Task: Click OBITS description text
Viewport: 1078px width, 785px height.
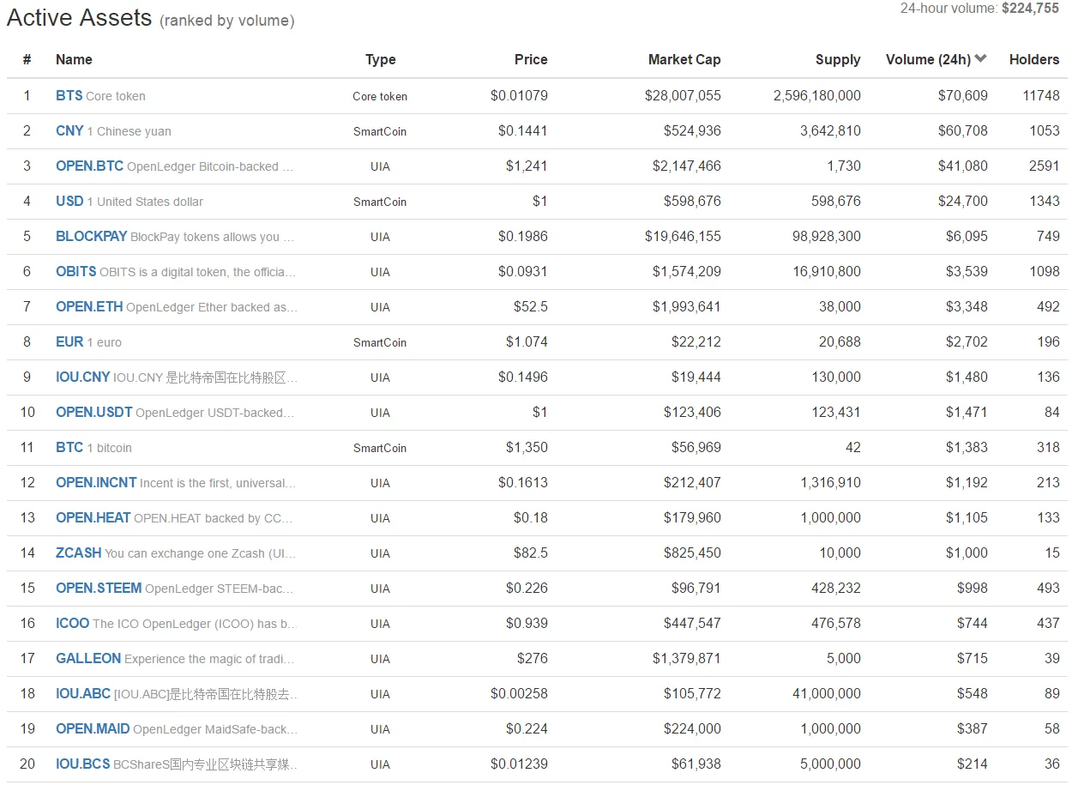Action: click(x=198, y=272)
